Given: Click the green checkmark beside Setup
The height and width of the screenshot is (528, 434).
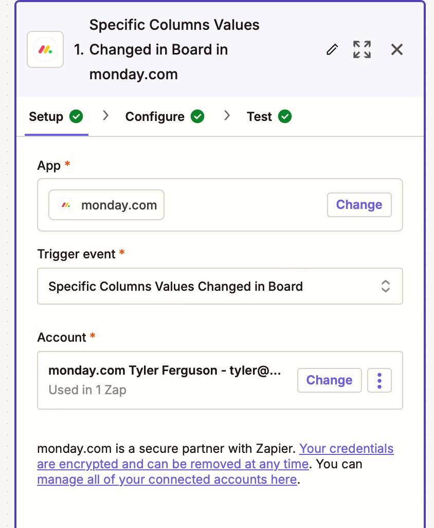Looking at the screenshot, I should (x=76, y=116).
